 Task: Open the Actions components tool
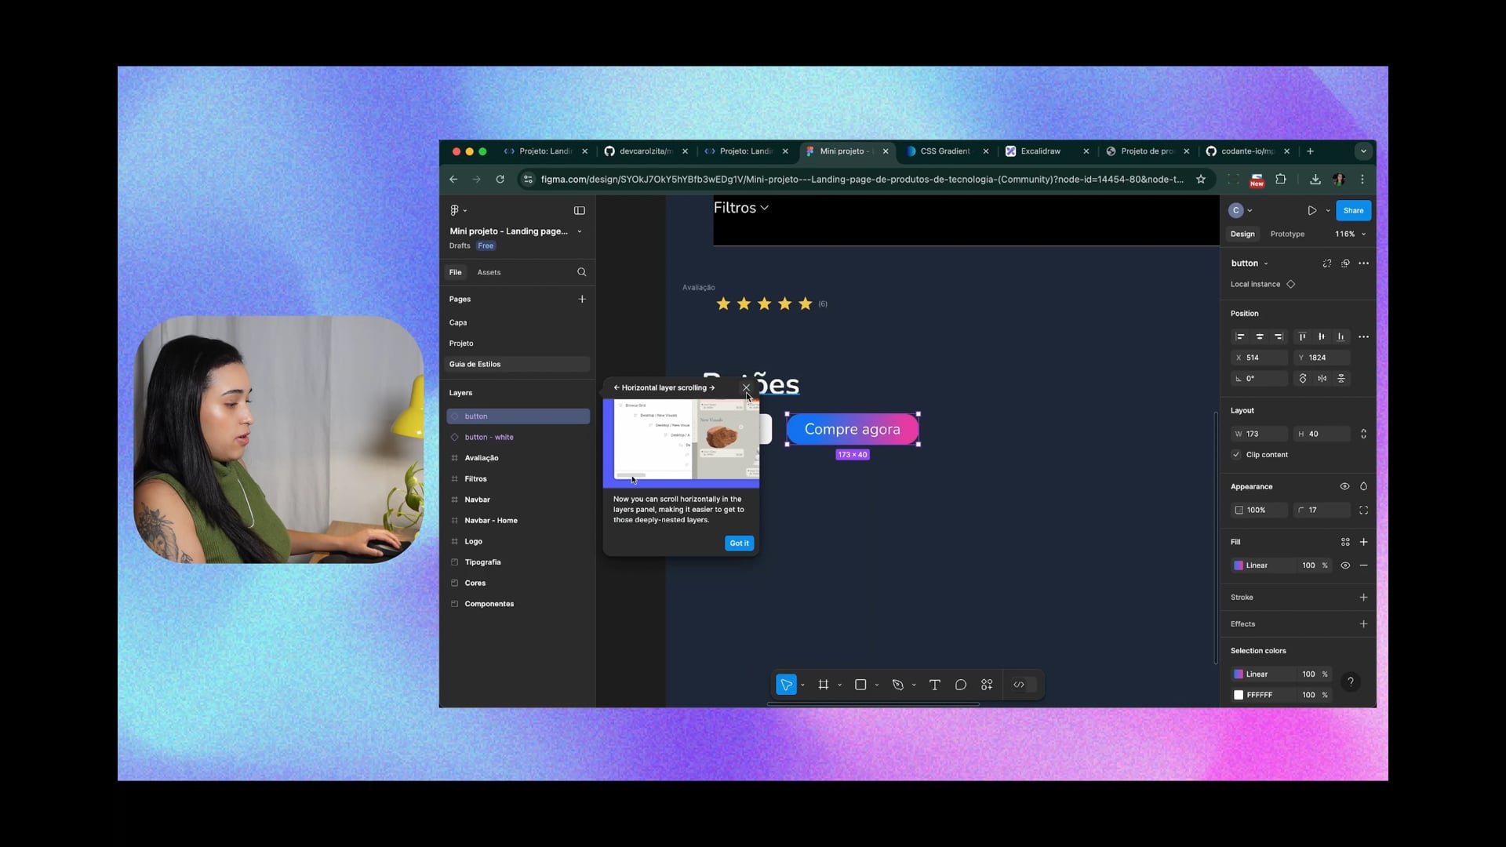[x=987, y=685]
